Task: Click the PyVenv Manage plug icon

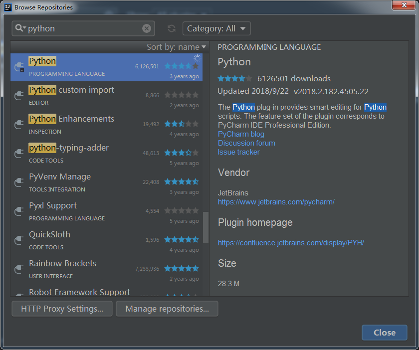Action: [19, 182]
